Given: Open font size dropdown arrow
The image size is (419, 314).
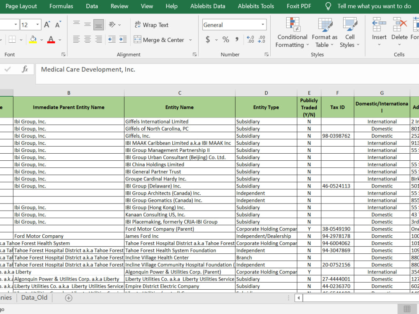Looking at the screenshot, I should coord(38,25).
